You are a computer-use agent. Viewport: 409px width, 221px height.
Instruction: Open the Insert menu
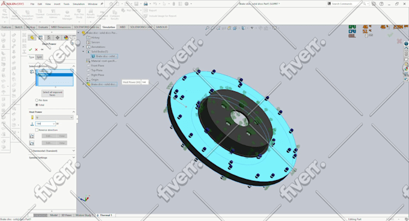(x=57, y=4)
